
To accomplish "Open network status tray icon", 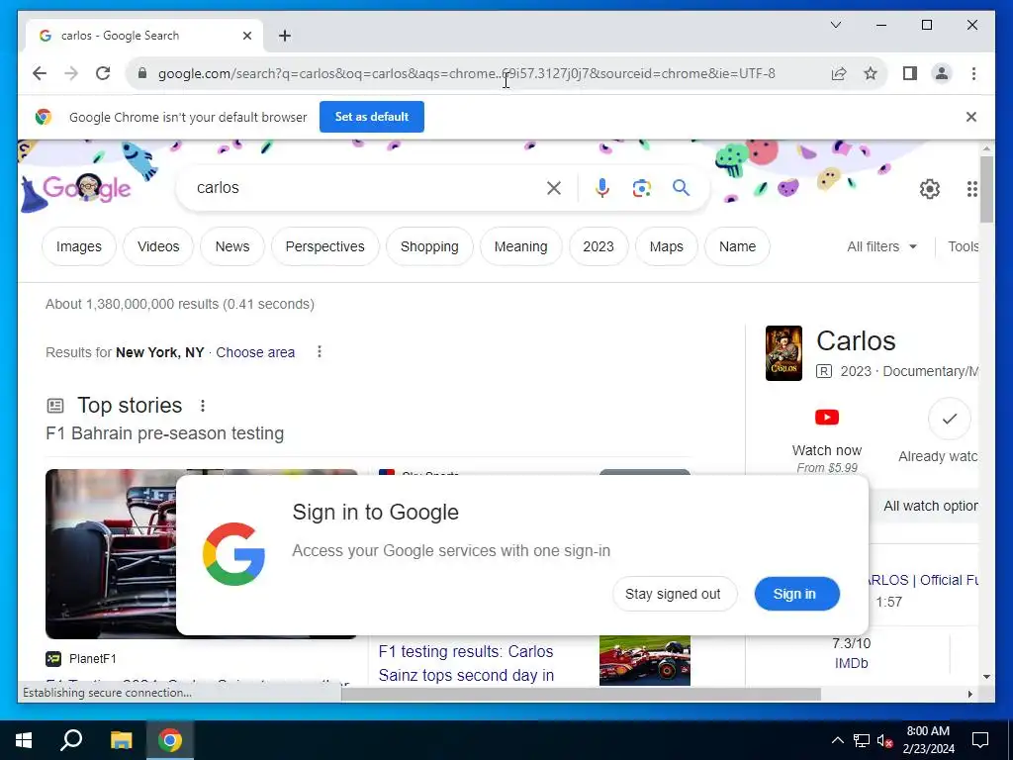I will pyautogui.click(x=862, y=740).
